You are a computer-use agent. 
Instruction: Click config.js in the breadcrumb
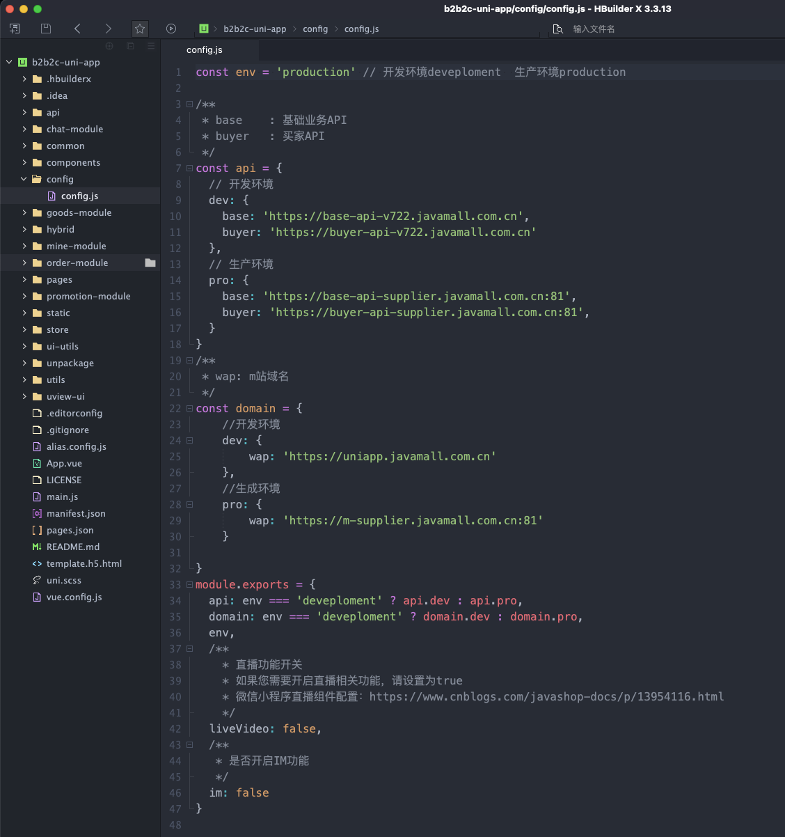point(362,29)
